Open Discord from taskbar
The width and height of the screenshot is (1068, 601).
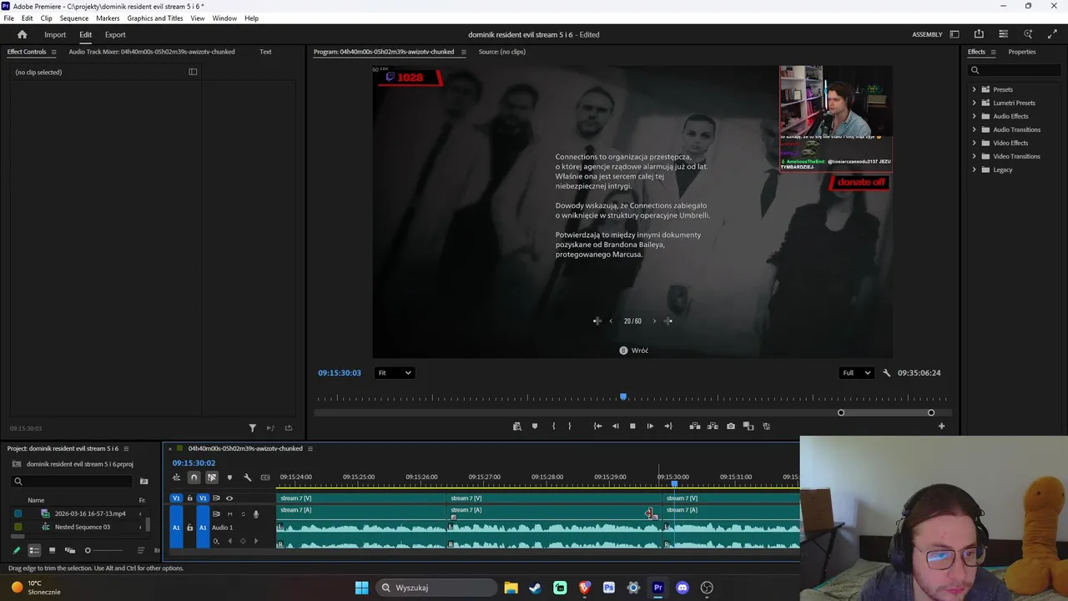click(683, 588)
